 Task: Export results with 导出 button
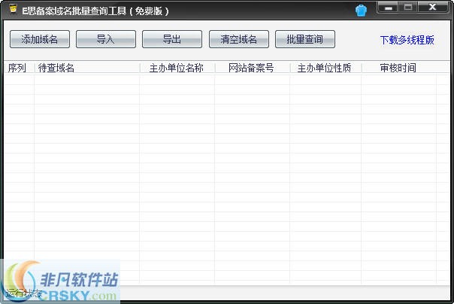tap(172, 39)
